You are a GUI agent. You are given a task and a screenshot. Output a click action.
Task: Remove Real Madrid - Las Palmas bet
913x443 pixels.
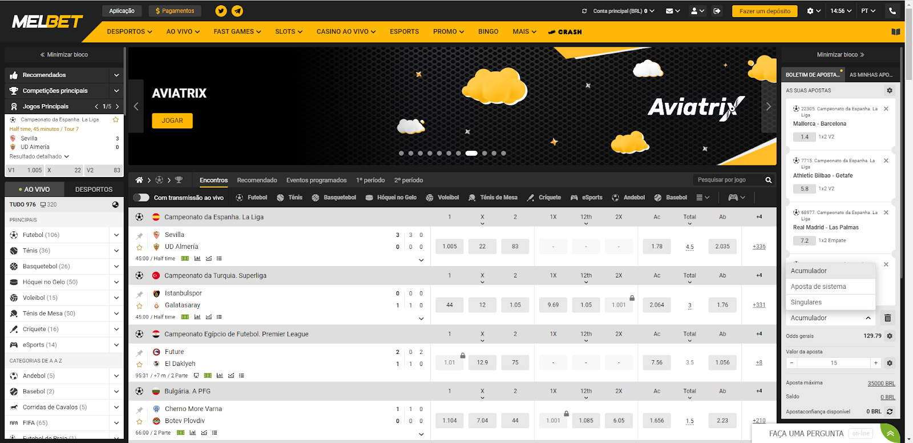click(886, 212)
